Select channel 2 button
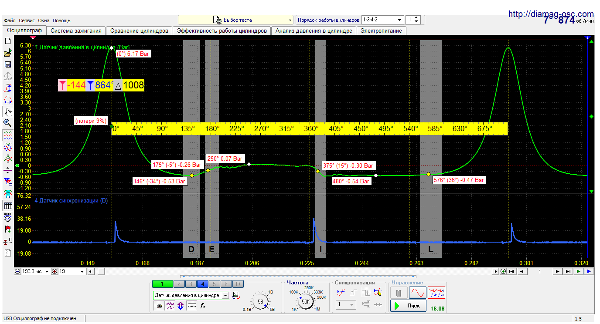This screenshot has height=324, width=600. tap(179, 284)
